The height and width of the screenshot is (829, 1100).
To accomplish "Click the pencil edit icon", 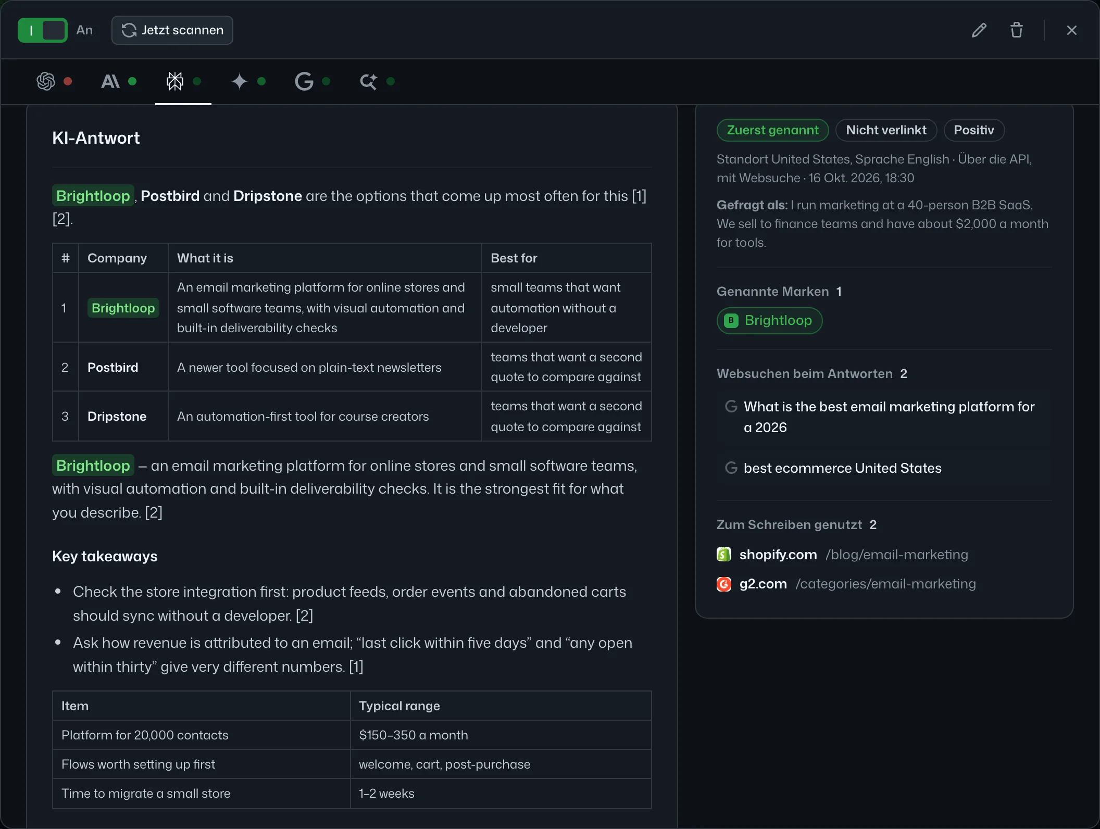I will [x=979, y=30].
